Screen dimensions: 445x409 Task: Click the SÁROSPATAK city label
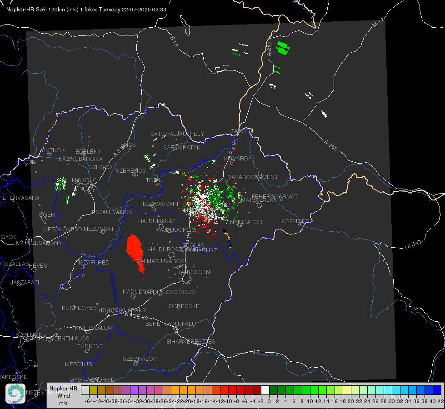coord(182,148)
